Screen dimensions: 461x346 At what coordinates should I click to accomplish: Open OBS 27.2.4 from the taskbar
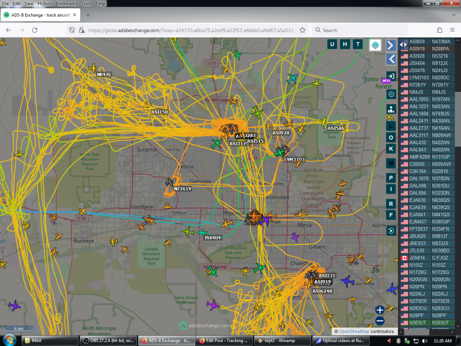[x=108, y=341]
